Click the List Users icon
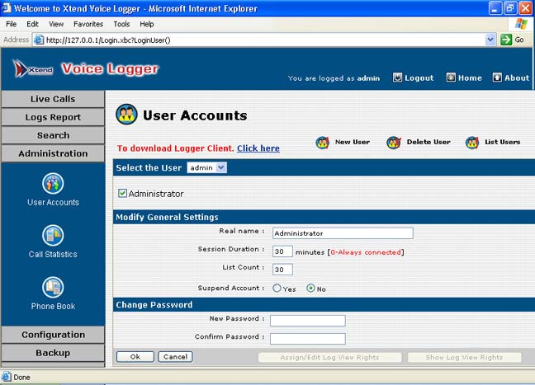 tap(472, 143)
